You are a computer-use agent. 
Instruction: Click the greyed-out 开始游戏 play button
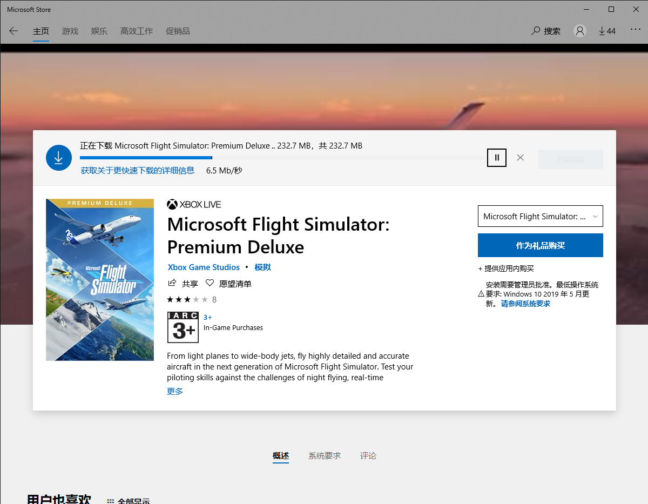point(571,159)
